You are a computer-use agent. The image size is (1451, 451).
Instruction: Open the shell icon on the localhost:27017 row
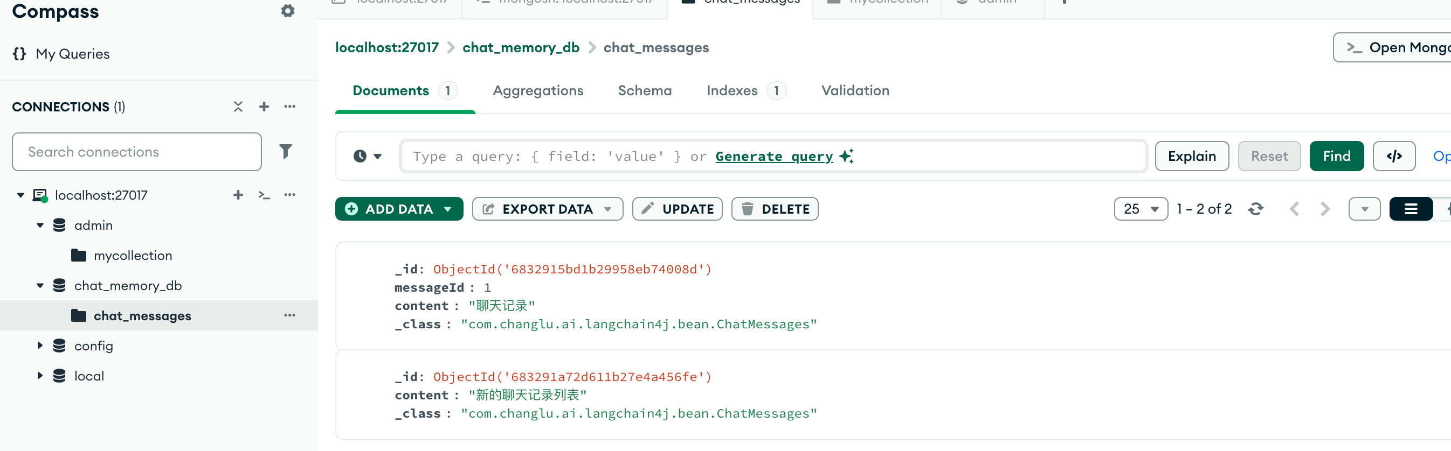point(264,195)
